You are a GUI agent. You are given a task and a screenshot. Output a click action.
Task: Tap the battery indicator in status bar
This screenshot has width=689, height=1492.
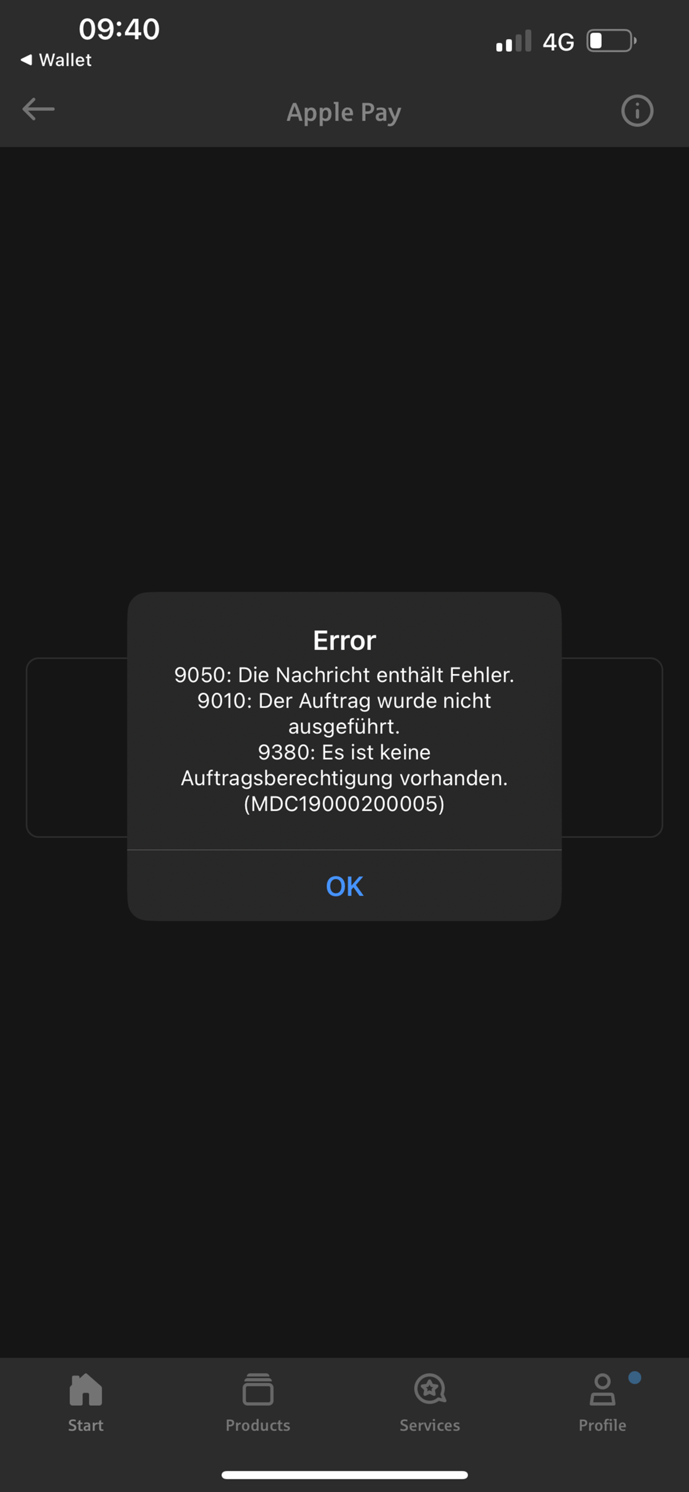pyautogui.click(x=612, y=41)
